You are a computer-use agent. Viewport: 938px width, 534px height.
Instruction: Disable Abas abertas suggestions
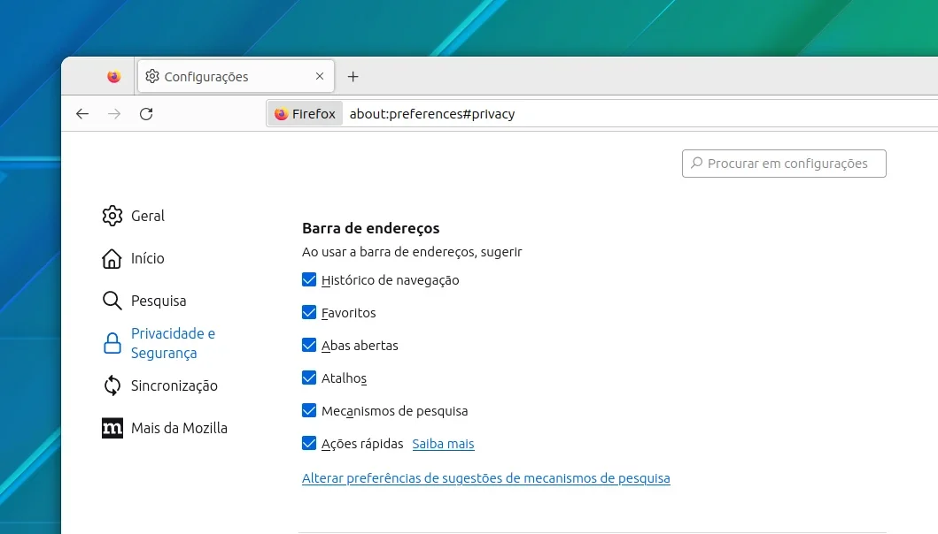tap(309, 346)
